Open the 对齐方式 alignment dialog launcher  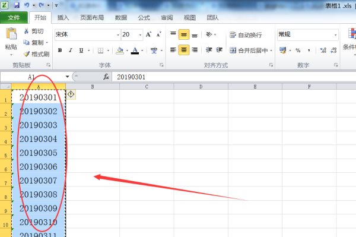(271, 65)
